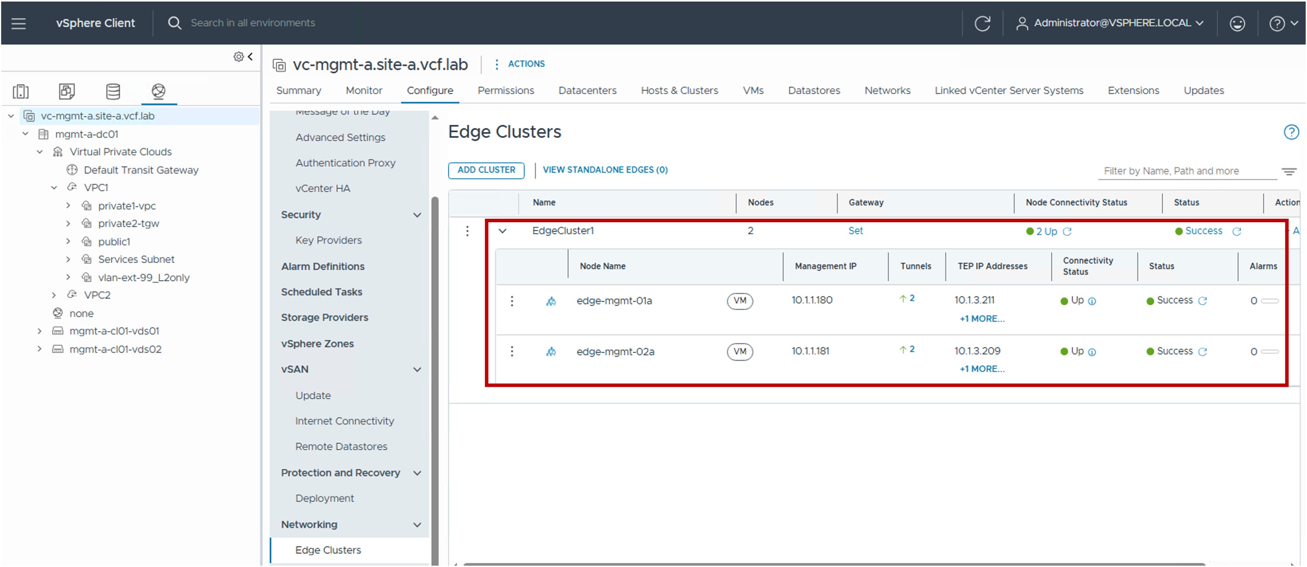Show more TEP IPs for edge-mgmt-01a
The width and height of the screenshot is (1307, 567).
coord(982,319)
